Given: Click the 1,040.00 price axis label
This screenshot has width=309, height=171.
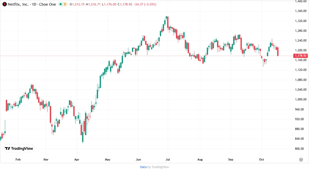Looking at the screenshot, I should 301,90.
